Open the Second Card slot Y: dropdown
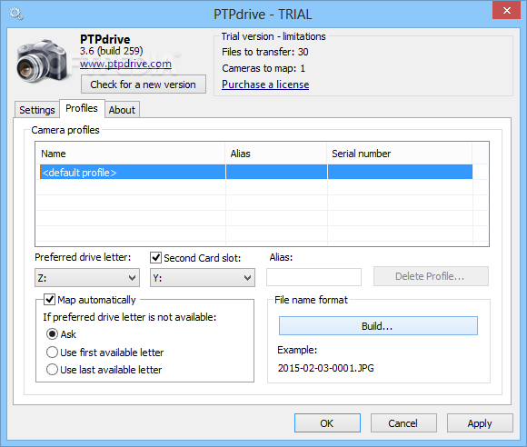Viewport: 527px width, 447px height. 203,278
